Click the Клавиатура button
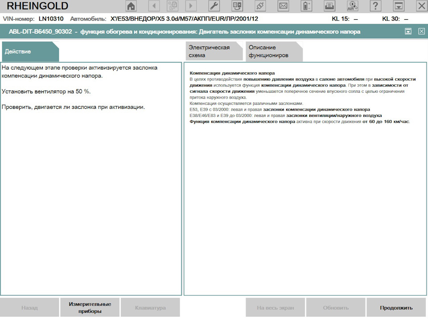This screenshot has width=428, height=319. [x=150, y=307]
